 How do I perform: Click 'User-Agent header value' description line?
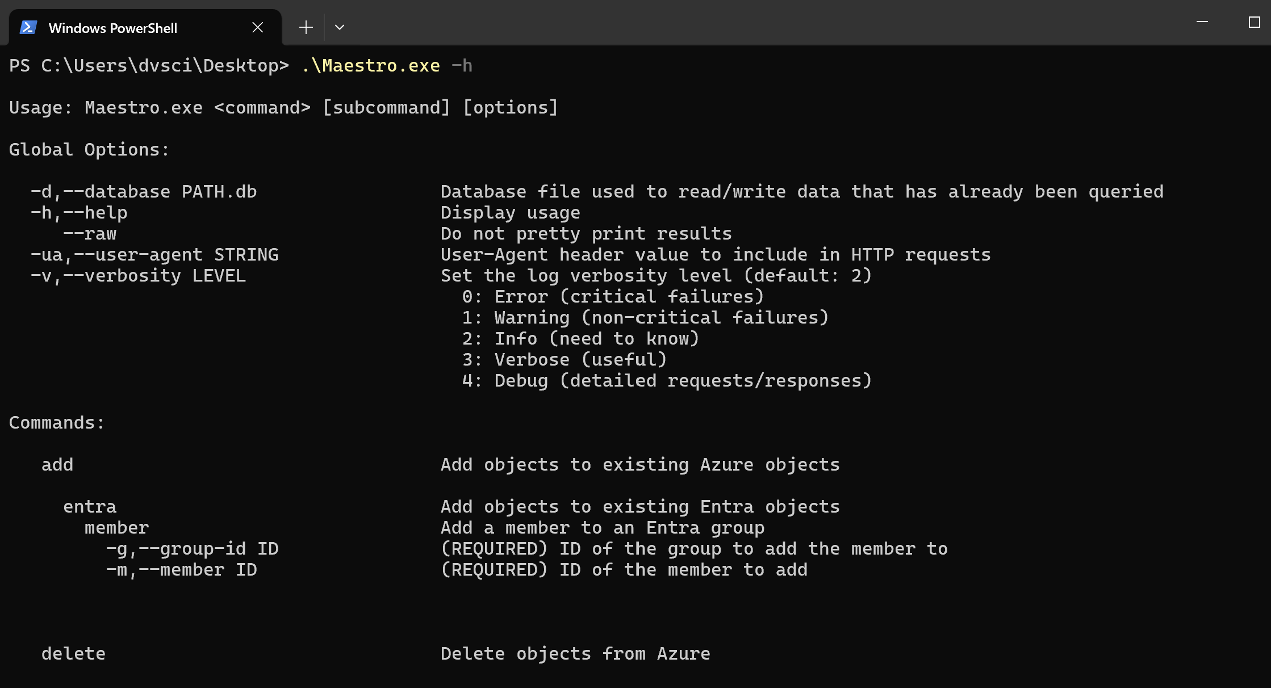click(x=716, y=255)
